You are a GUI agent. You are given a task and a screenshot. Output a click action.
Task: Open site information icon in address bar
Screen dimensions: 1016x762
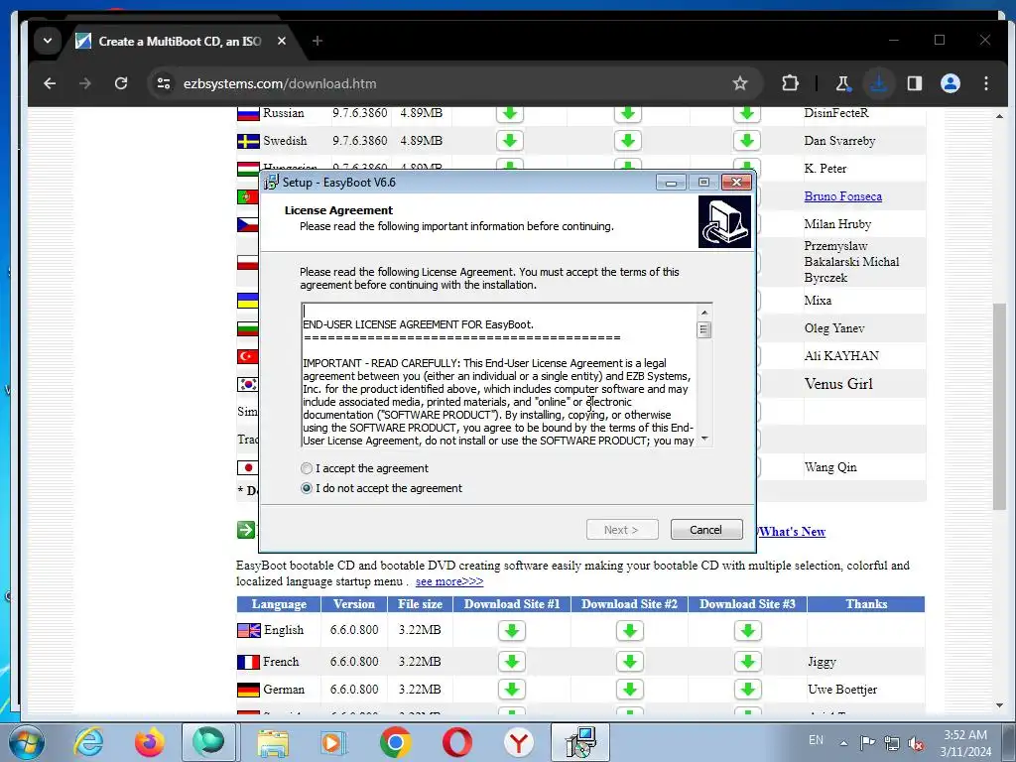point(164,83)
